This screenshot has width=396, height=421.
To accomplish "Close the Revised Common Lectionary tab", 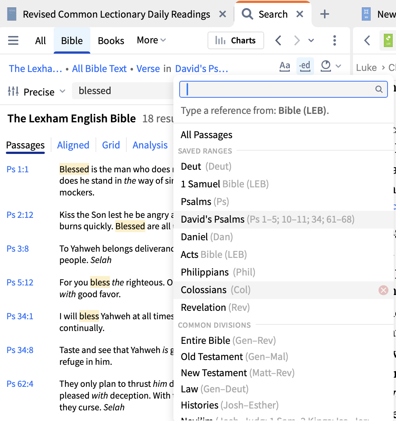I will (223, 14).
